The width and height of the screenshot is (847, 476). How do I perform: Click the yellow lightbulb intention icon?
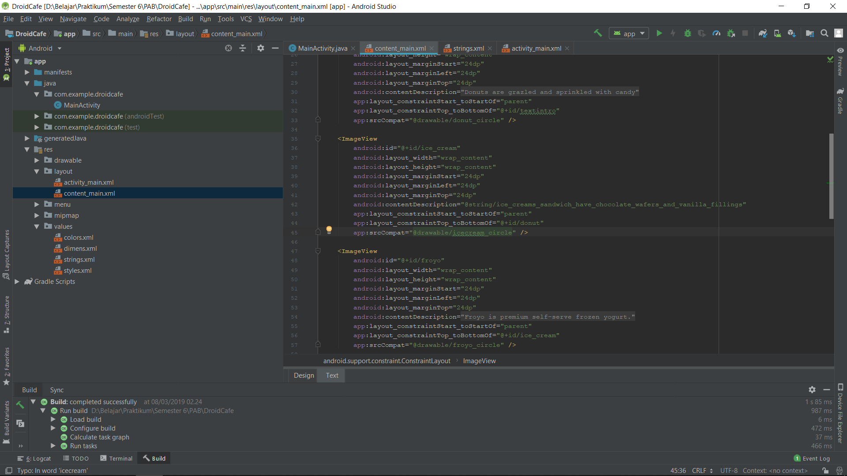(329, 229)
